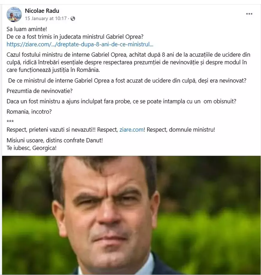Click the Nicolae Radu author name
Screen dimensions: 261x275
click(42, 11)
